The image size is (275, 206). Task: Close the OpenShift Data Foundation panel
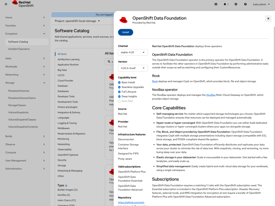click(268, 18)
